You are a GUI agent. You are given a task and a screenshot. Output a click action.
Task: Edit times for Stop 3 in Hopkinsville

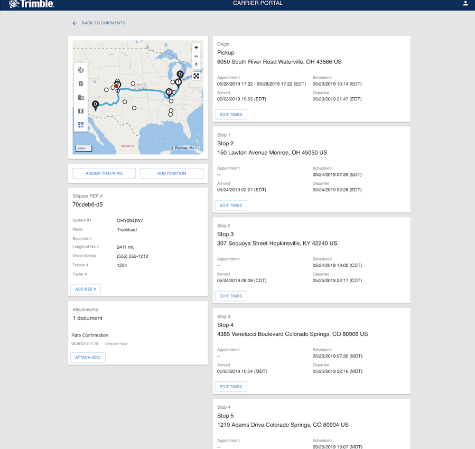tap(231, 296)
